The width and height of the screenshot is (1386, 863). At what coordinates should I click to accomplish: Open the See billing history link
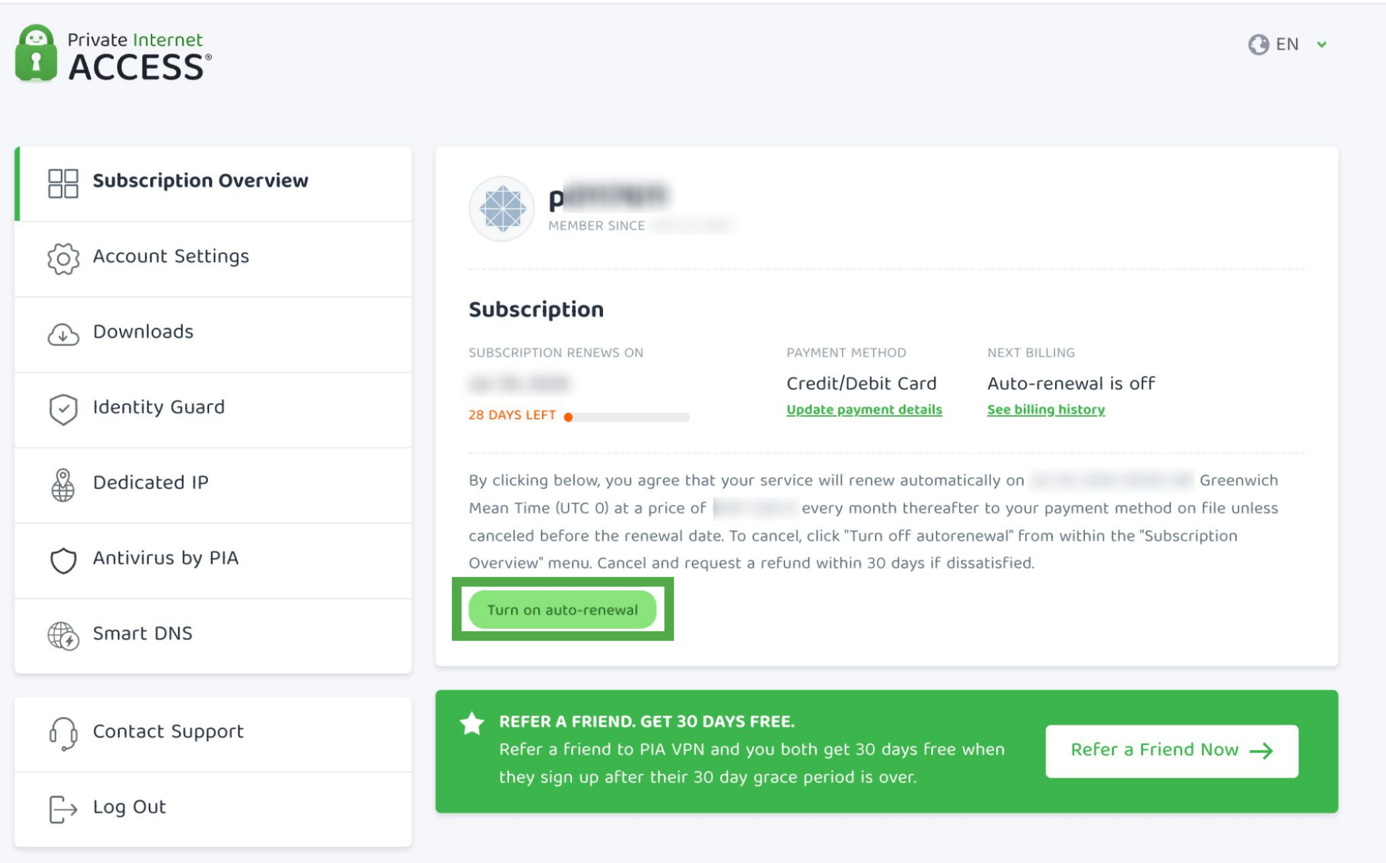click(x=1046, y=410)
